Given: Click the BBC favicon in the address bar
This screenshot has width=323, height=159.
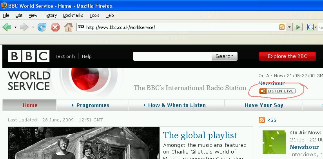Looking at the screenshot, I should 81,27.
